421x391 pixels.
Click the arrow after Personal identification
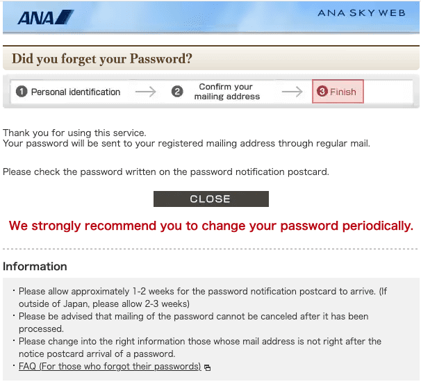click(x=146, y=92)
